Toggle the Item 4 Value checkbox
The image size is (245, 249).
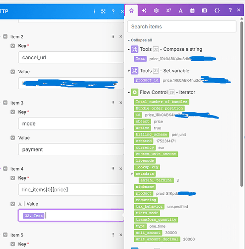[x=13, y=204]
